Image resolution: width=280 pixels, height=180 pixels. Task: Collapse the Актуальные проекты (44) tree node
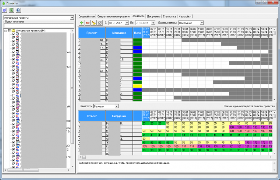6,31
